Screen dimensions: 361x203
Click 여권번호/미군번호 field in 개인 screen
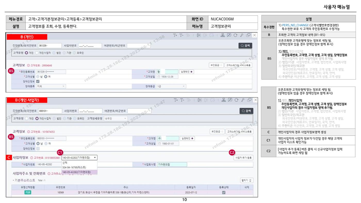pos(138,46)
